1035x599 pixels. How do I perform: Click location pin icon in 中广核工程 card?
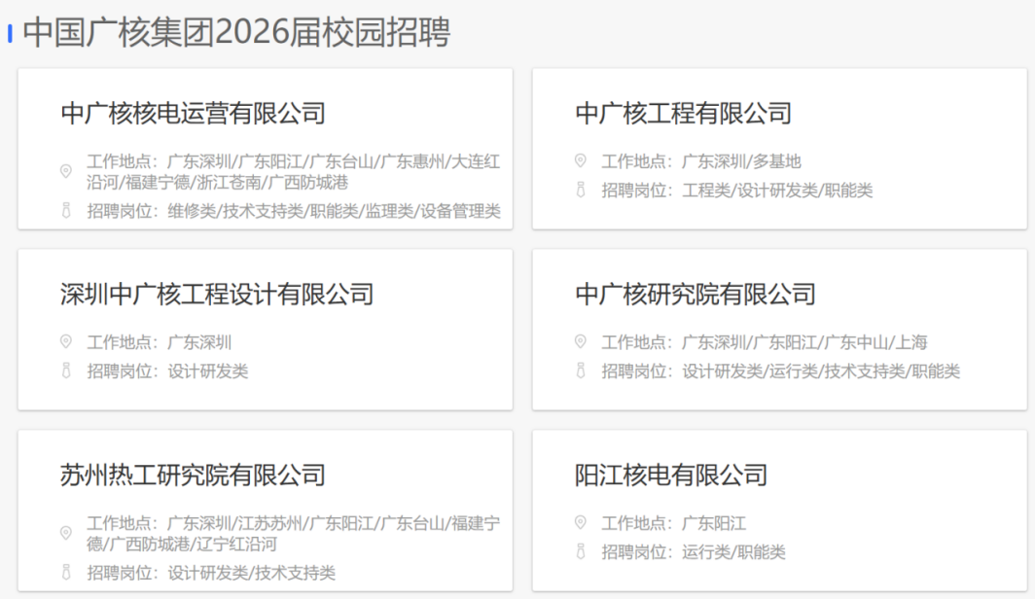tap(580, 160)
